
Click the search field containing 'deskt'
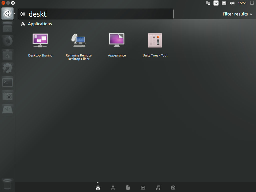[x=95, y=14]
